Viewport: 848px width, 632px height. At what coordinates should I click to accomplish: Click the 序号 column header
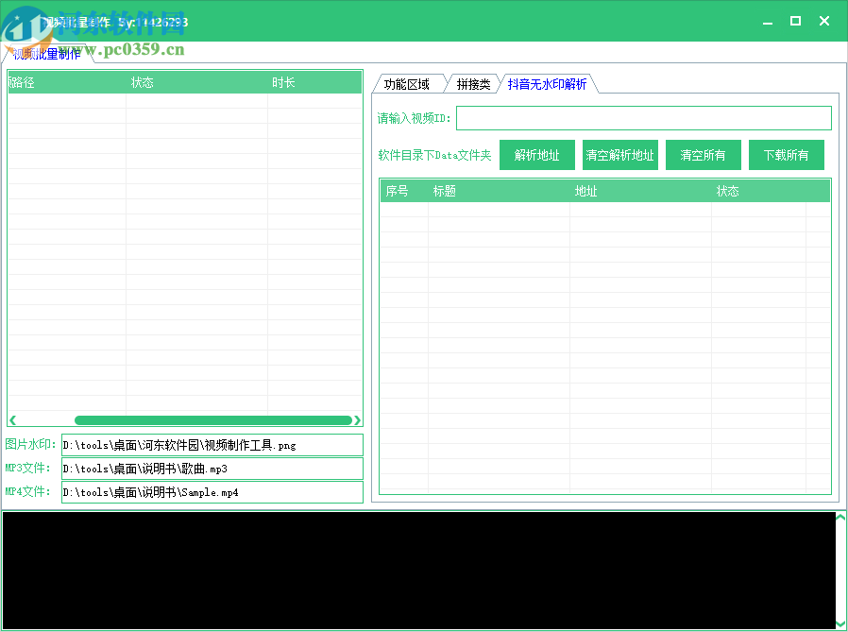[404, 191]
